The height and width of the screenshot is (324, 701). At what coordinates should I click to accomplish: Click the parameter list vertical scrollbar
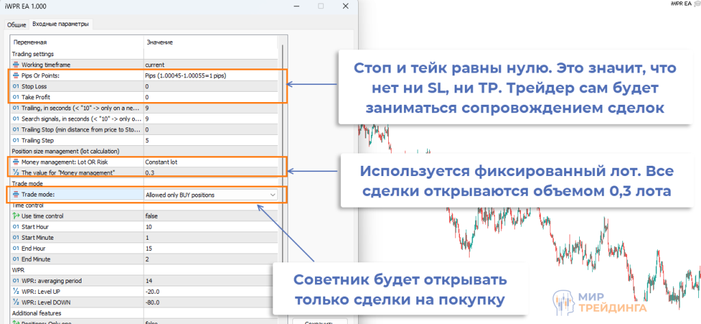(283, 137)
